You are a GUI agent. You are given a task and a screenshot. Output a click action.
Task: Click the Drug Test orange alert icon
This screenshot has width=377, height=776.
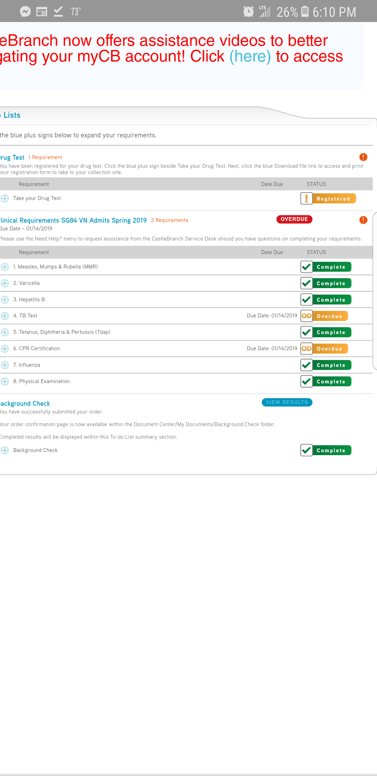[x=363, y=157]
